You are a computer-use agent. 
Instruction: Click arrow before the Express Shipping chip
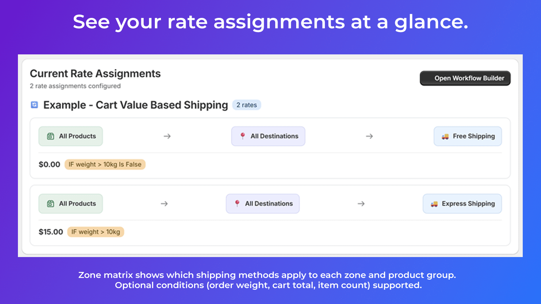click(361, 204)
